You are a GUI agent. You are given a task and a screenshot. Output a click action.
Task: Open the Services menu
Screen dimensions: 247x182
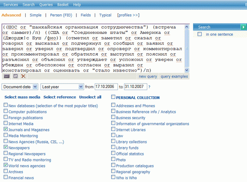pyautogui.click(x=11, y=5)
